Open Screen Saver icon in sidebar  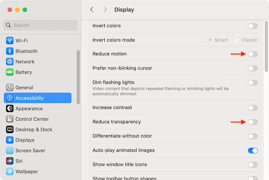[10, 151]
